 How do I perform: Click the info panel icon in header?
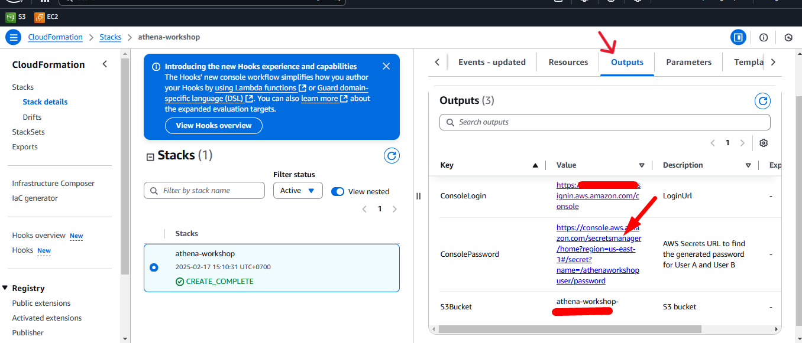764,37
